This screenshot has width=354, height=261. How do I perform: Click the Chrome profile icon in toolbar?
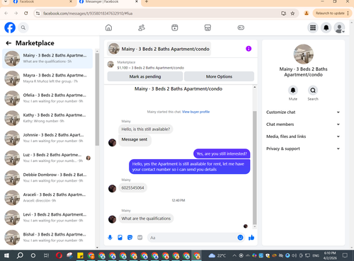[307, 13]
